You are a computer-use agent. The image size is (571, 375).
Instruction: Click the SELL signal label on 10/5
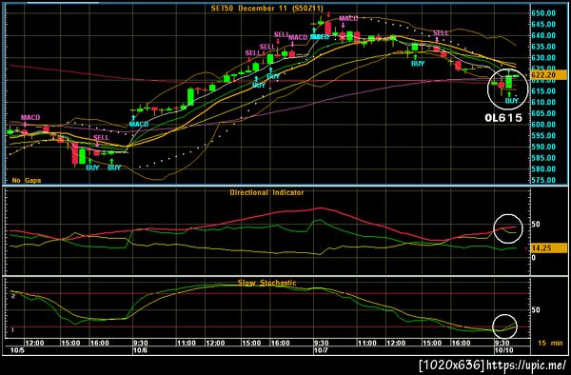101,138
